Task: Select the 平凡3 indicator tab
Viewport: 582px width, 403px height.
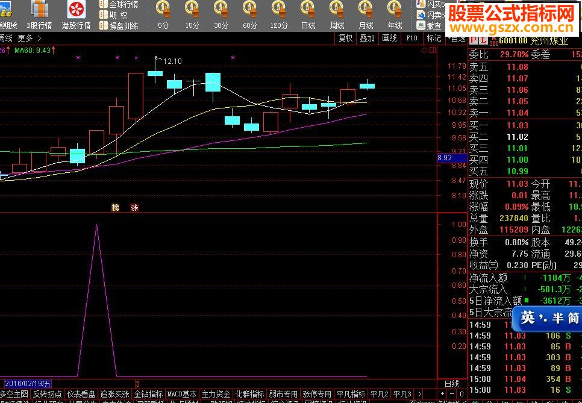Action: (x=402, y=394)
